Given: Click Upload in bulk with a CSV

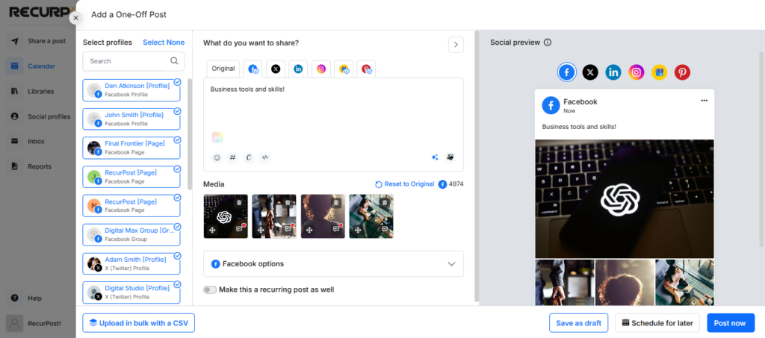Looking at the screenshot, I should 138,323.
